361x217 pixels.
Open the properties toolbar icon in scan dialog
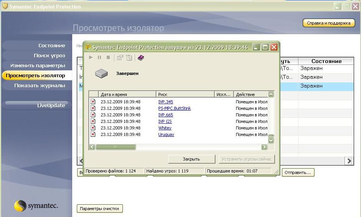(x=120, y=58)
